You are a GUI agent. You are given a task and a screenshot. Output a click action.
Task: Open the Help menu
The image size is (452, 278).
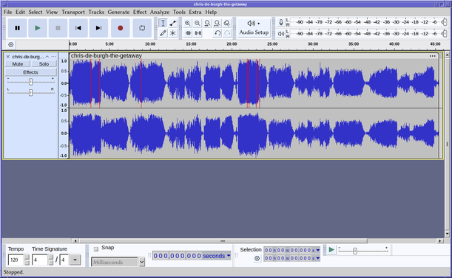pos(211,12)
